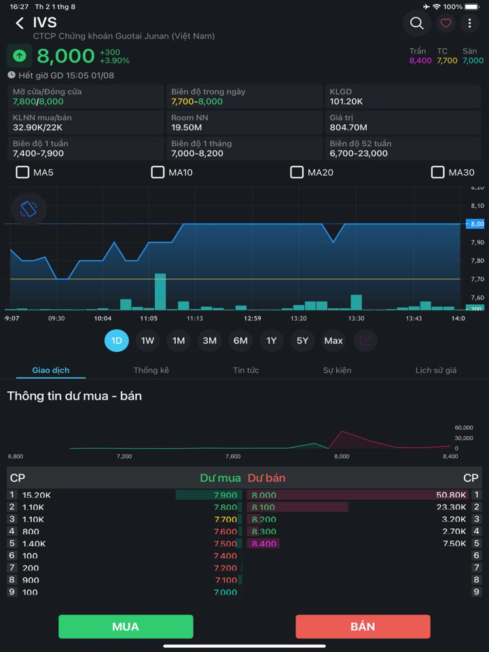The width and height of the screenshot is (489, 652).
Task: Open the Tin tức tab
Action: pos(246,370)
